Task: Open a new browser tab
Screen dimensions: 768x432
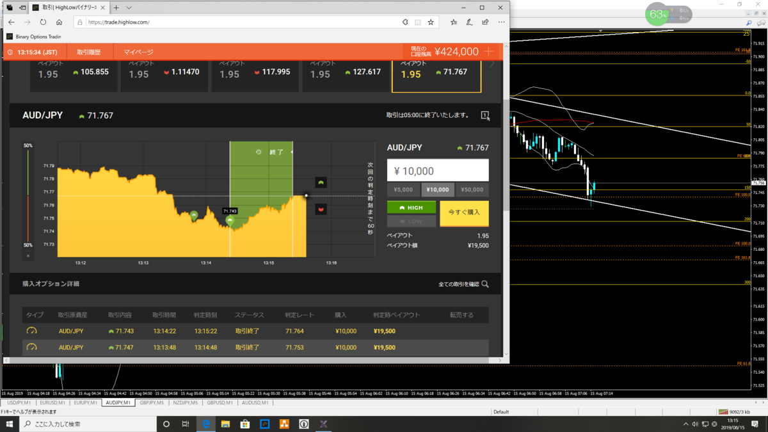Action: pos(116,8)
